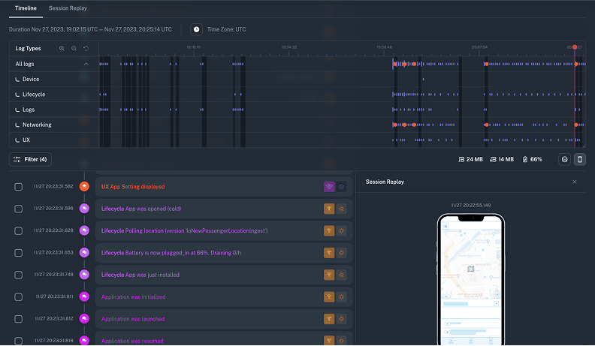Check the box for Application was resumed
595x346 pixels.
[18, 341]
